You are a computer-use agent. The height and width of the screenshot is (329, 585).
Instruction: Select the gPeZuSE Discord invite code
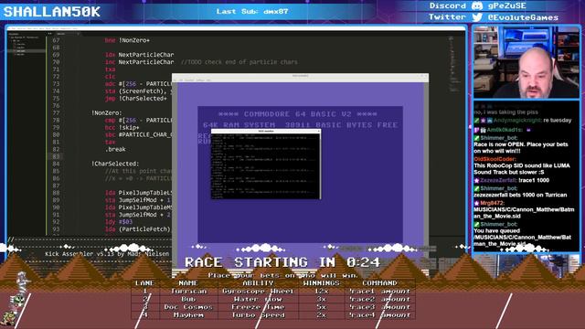click(x=507, y=5)
